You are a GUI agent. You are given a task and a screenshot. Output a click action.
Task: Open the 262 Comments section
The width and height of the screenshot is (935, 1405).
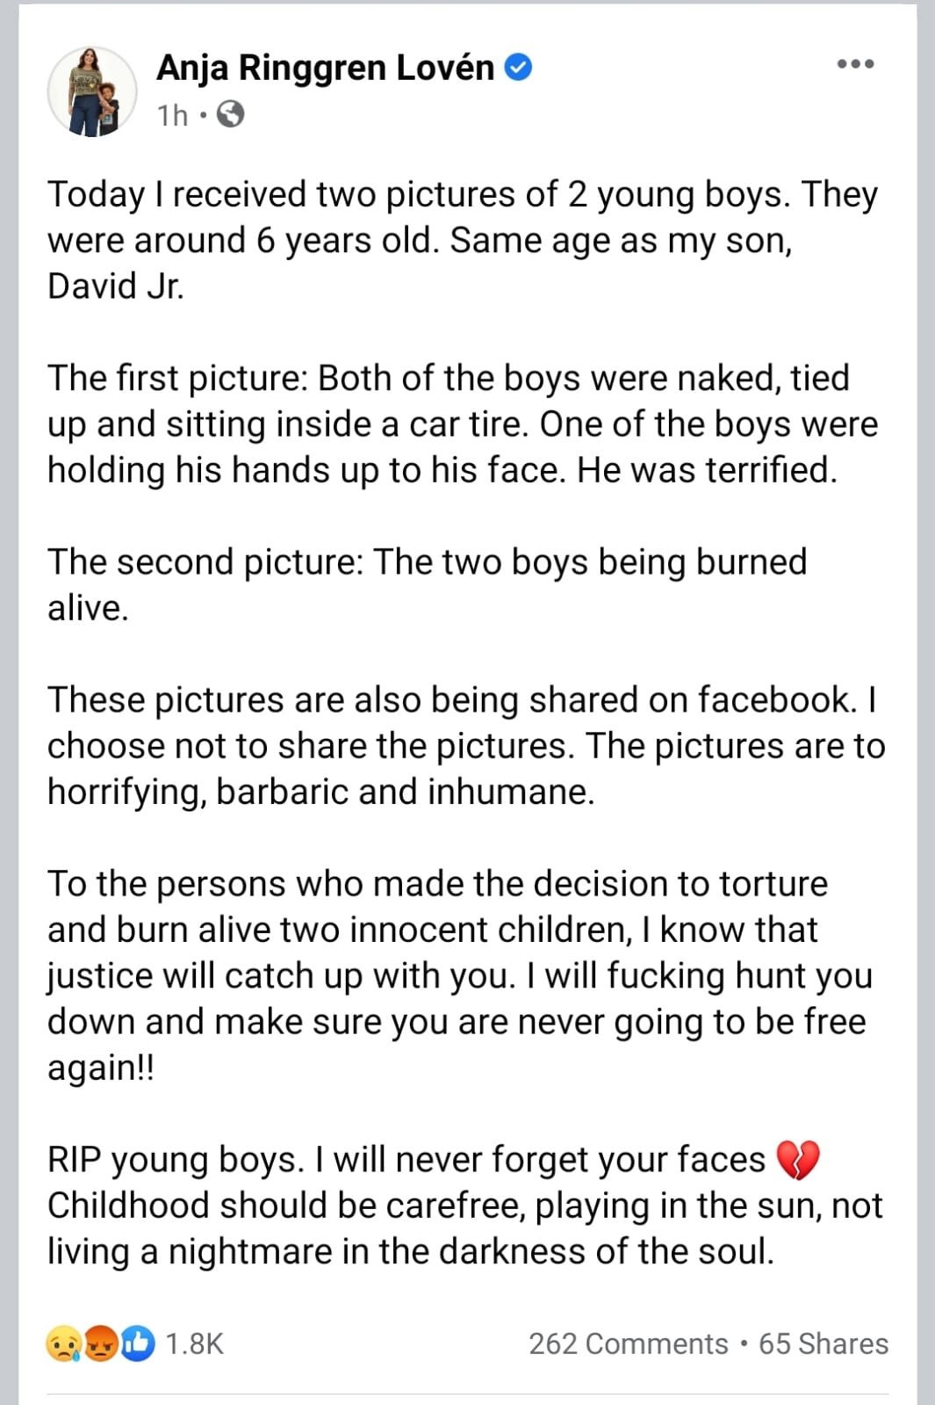[629, 1343]
